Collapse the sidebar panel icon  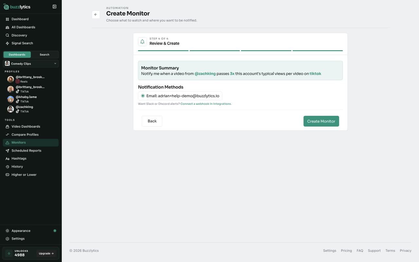click(54, 7)
